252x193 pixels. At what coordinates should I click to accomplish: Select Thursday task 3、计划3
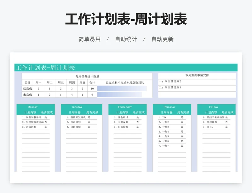point(163,127)
